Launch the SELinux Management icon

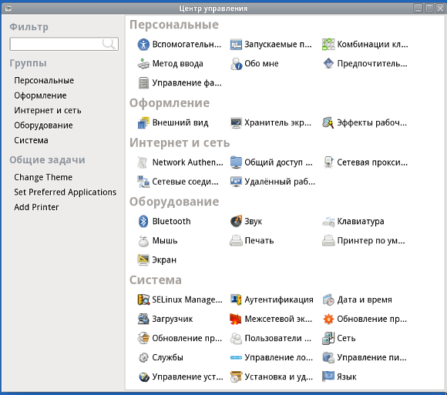coord(143,300)
